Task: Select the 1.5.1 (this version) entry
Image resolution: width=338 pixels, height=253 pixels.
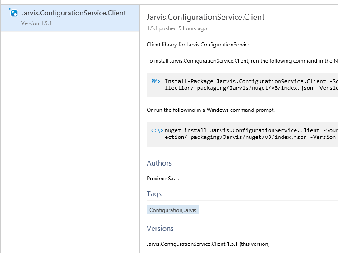Action: [x=208, y=244]
